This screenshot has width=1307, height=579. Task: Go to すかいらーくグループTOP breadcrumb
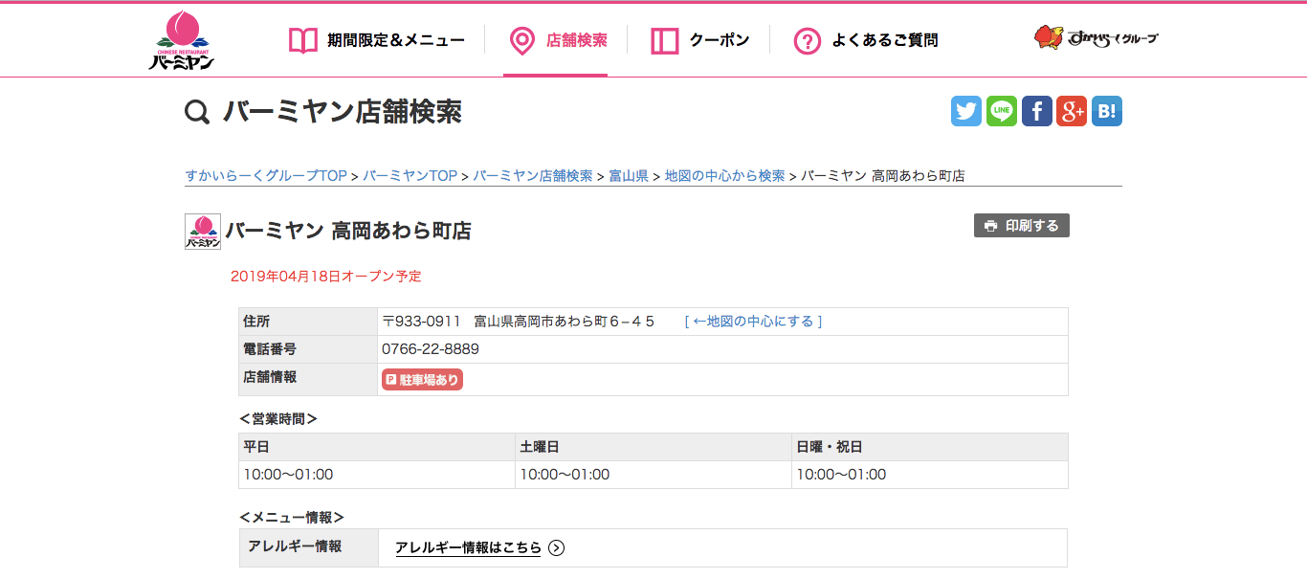click(x=265, y=176)
